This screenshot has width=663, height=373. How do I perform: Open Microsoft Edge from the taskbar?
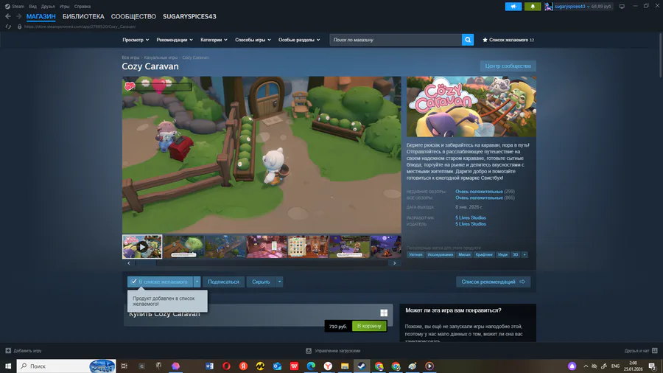(311, 366)
